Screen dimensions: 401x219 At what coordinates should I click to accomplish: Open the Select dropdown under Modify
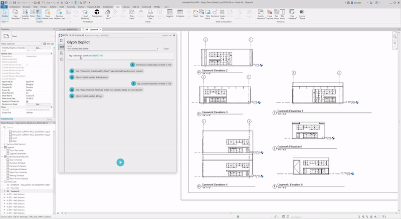pyautogui.click(x=5, y=21)
